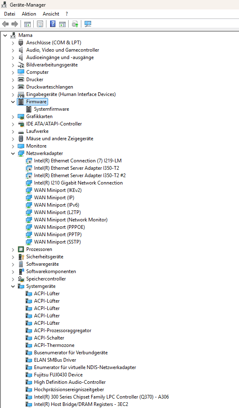The height and width of the screenshot is (408, 239).
Task: Select Intel(R) Ethernet Server Adapter I350-T2 #2
Action: pyautogui.click(x=80, y=176)
